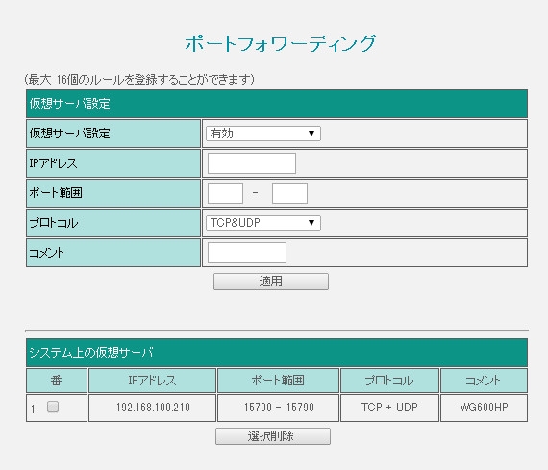Select the 192.168.100.210 address cell

[152, 408]
